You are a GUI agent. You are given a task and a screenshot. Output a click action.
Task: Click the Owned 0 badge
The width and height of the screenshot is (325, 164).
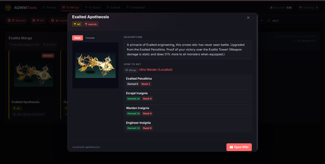click(x=133, y=84)
